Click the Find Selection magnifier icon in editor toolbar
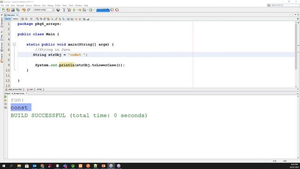The height and width of the screenshot is (169, 300). [37, 19]
